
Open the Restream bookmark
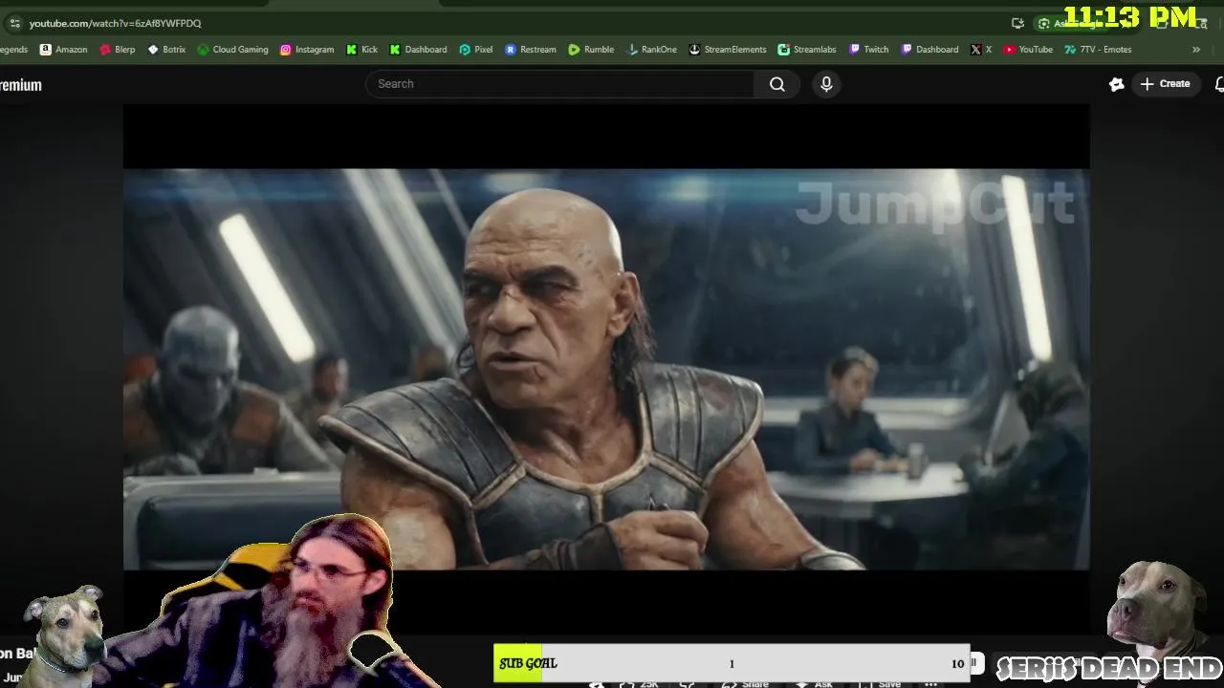[531, 50]
